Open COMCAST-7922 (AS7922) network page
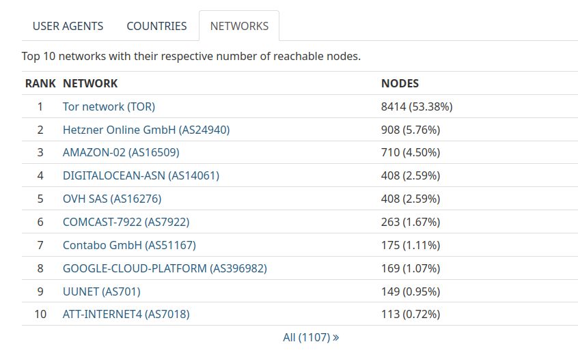The height and width of the screenshot is (357, 578). 126,222
